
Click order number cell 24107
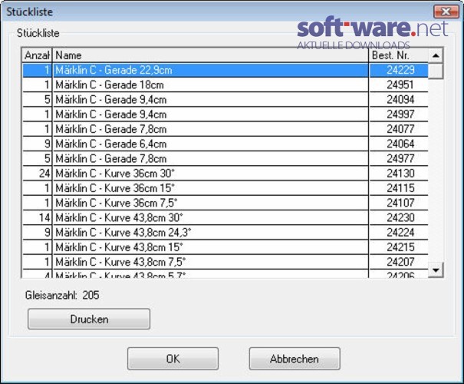399,203
